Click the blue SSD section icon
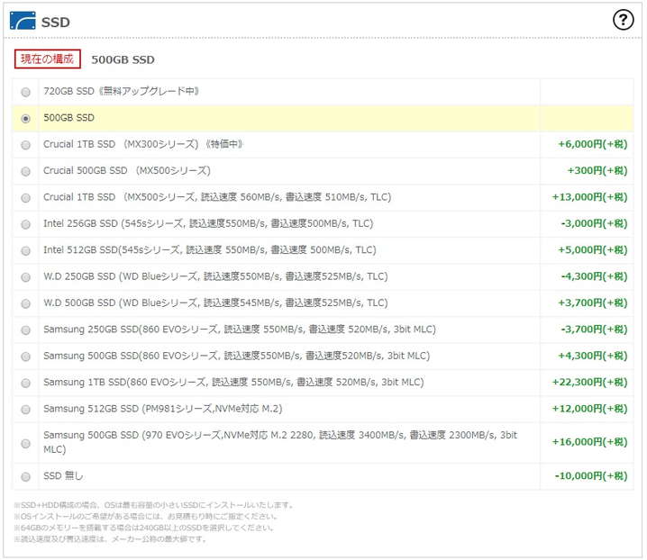The image size is (647, 560). [x=23, y=21]
